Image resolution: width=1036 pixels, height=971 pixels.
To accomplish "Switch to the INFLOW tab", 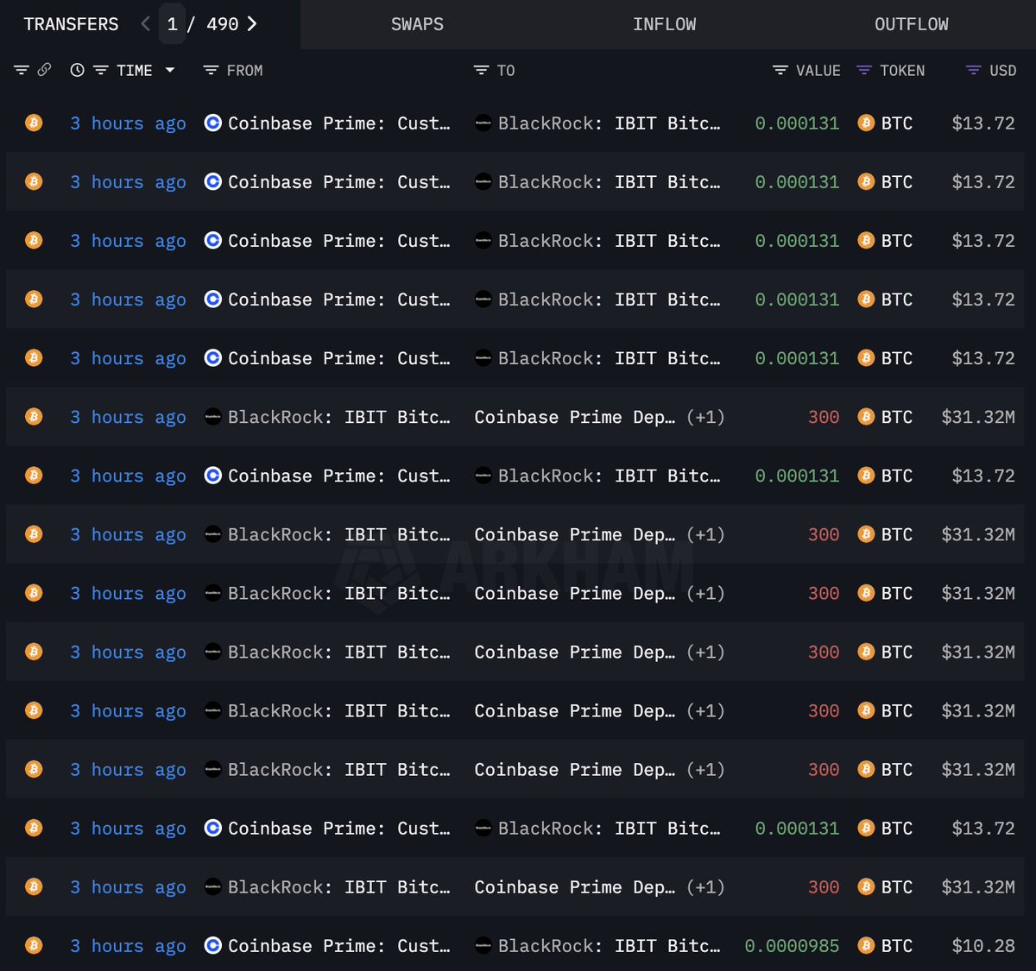I will 664,24.
